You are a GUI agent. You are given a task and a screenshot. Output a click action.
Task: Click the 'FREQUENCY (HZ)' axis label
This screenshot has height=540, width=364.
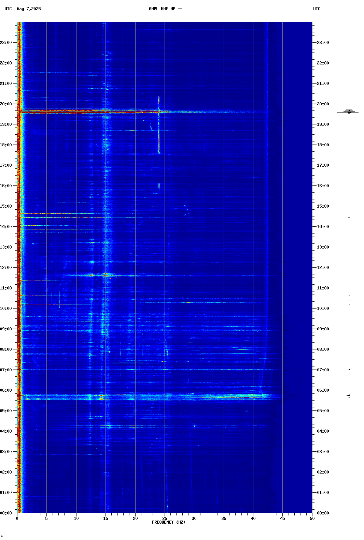coord(169,522)
